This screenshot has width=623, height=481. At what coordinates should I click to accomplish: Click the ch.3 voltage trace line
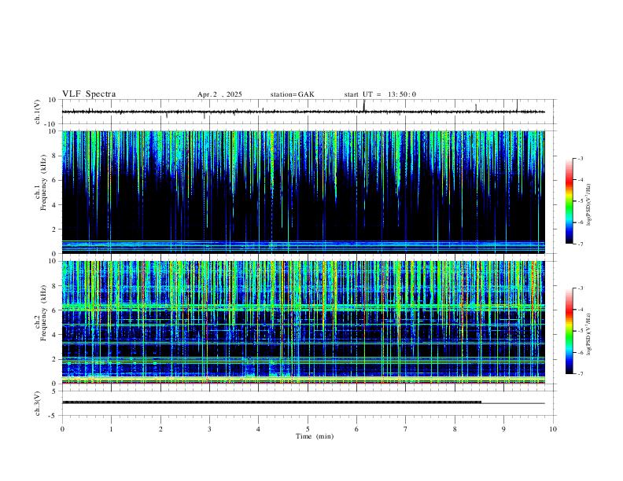pyautogui.click(x=304, y=403)
